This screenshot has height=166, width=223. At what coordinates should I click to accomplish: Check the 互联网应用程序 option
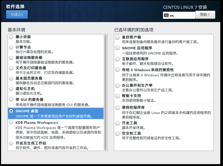pyautogui.click(x=117, y=59)
